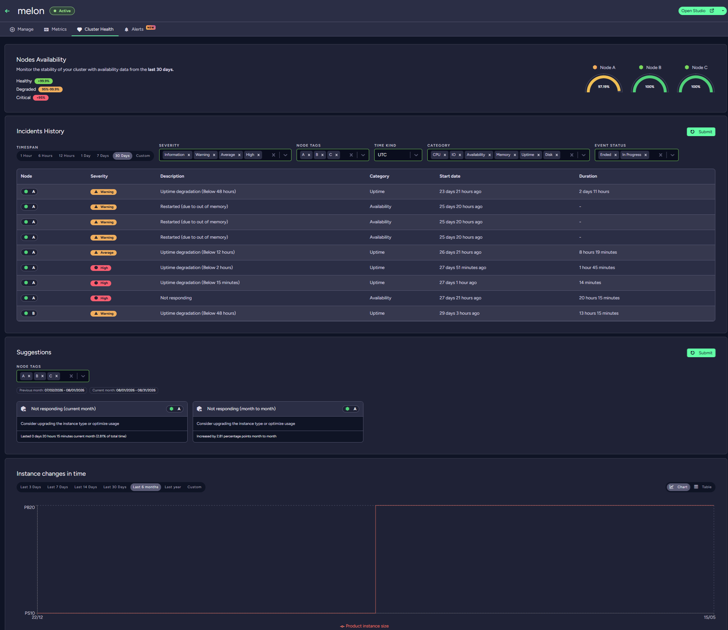
Task: Click the back arrow next to melon
Action: [7, 11]
